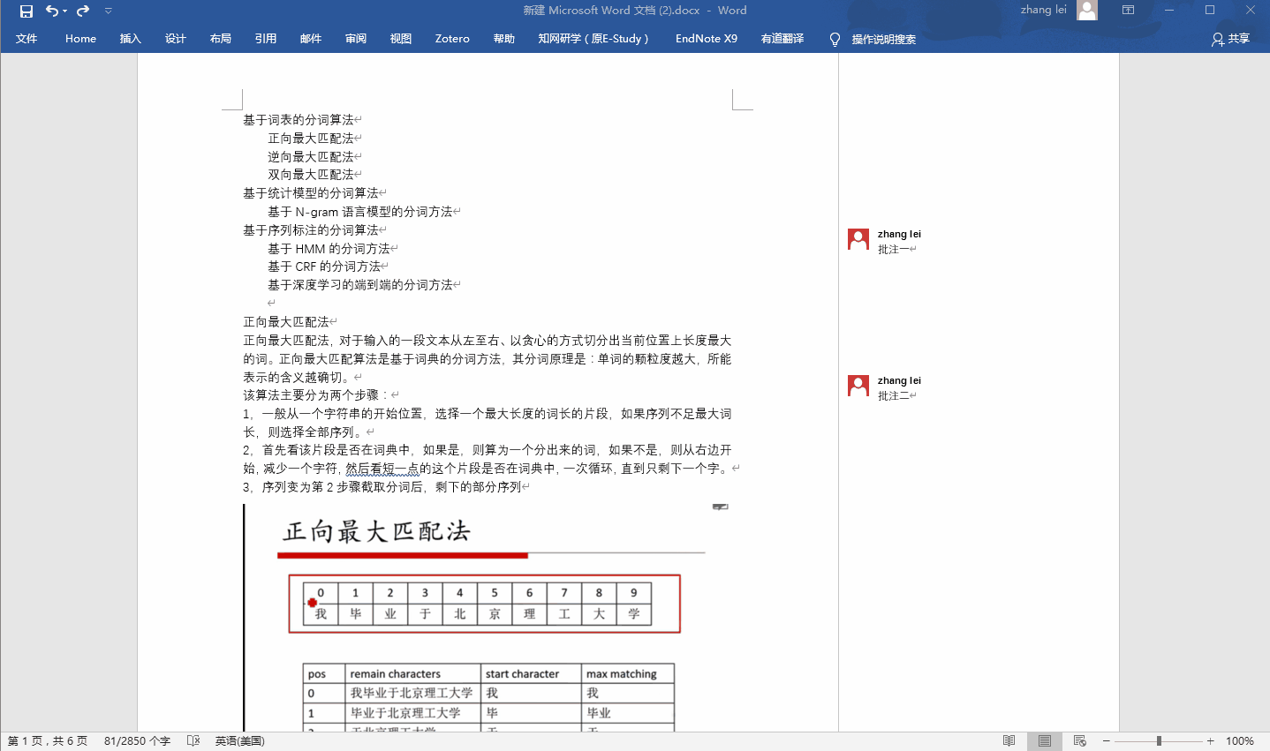Click line 该算法主要分为两个步骤
This screenshot has height=751, width=1270.
click(x=317, y=395)
